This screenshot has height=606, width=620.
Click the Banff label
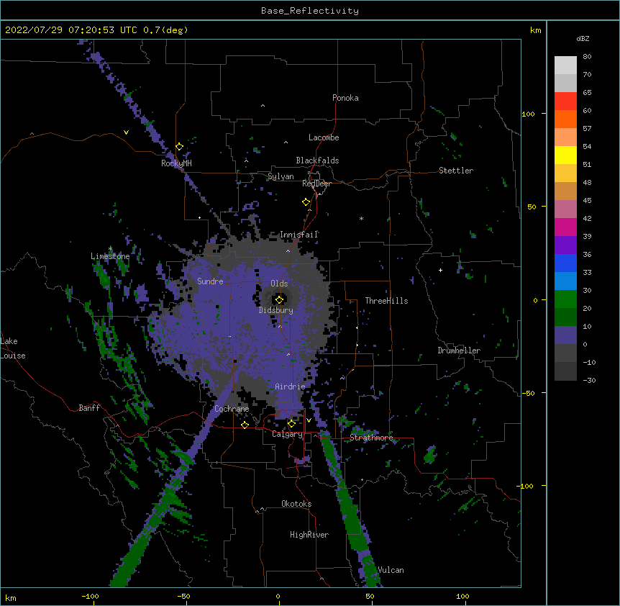pos(89,408)
